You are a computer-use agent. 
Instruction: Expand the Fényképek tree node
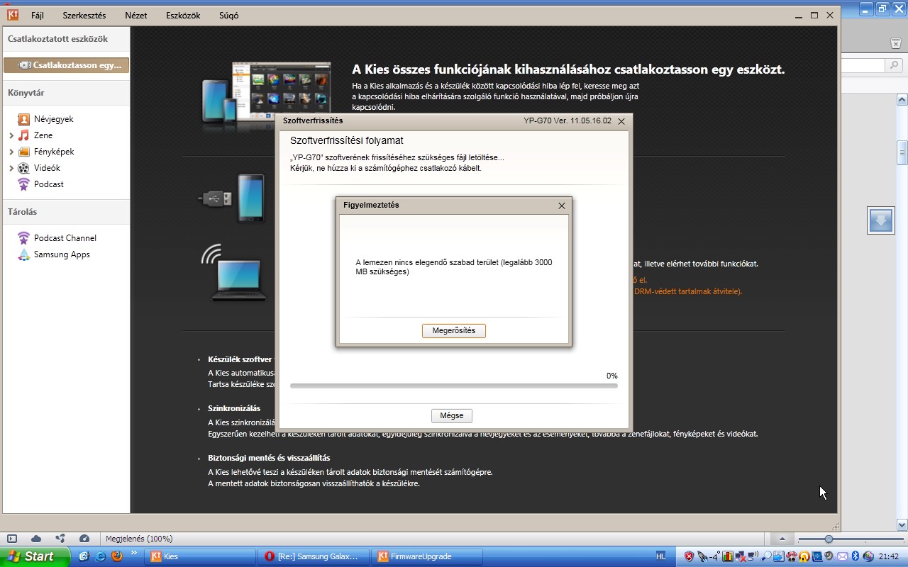tap(11, 152)
